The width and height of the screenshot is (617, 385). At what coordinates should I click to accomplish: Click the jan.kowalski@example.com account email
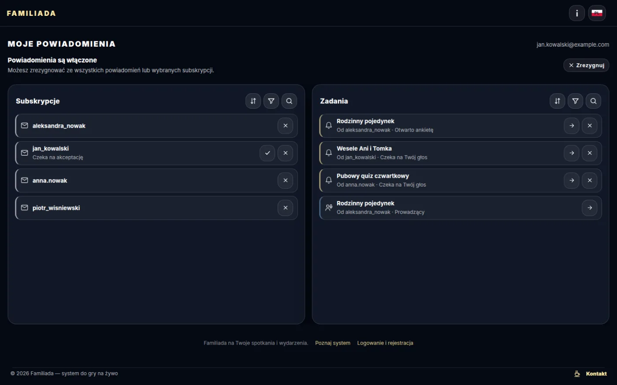(573, 44)
